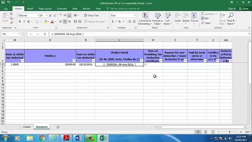Image resolution: width=252 pixels, height=142 pixels.
Task: Open filter dropdown on TDS(Rs.) header
Action: click(74, 61)
